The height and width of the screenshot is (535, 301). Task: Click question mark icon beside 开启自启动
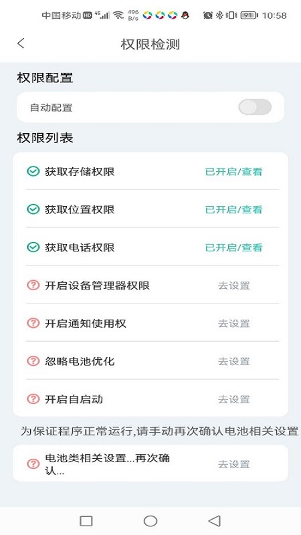click(33, 399)
